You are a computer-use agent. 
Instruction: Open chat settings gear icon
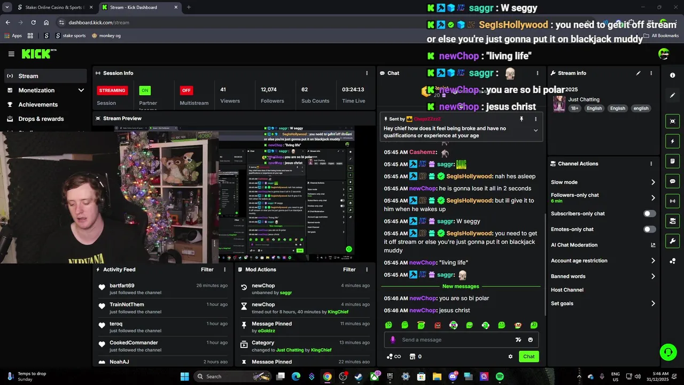click(x=510, y=357)
